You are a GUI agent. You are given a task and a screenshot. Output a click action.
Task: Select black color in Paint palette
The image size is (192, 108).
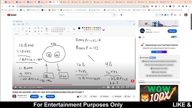click(83, 28)
